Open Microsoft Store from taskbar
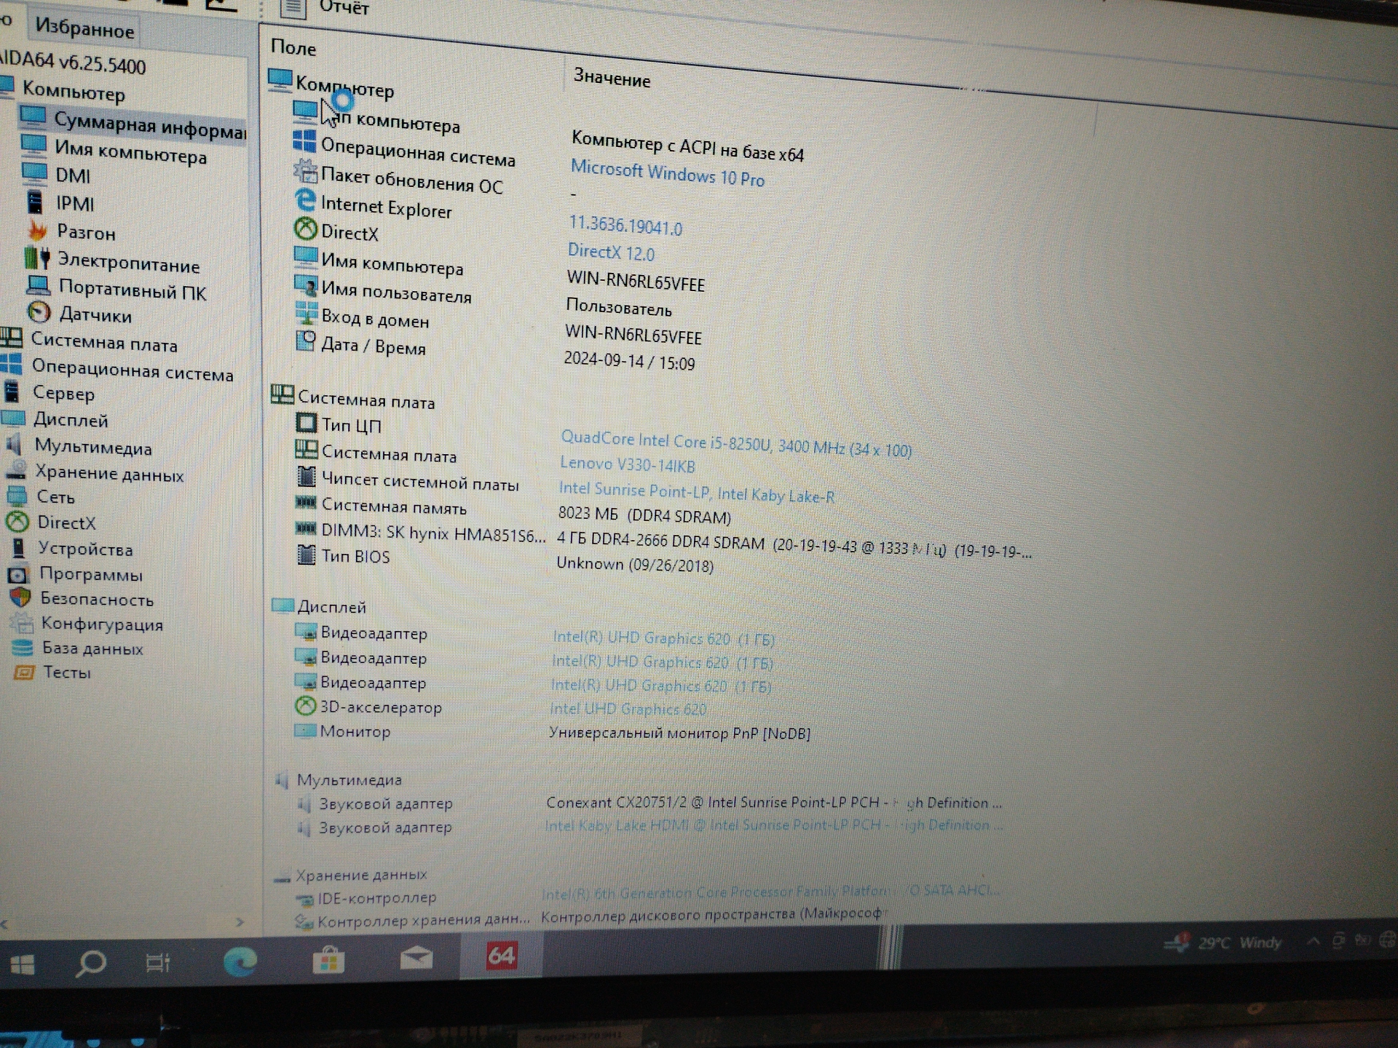1398x1048 pixels. pyautogui.click(x=328, y=959)
